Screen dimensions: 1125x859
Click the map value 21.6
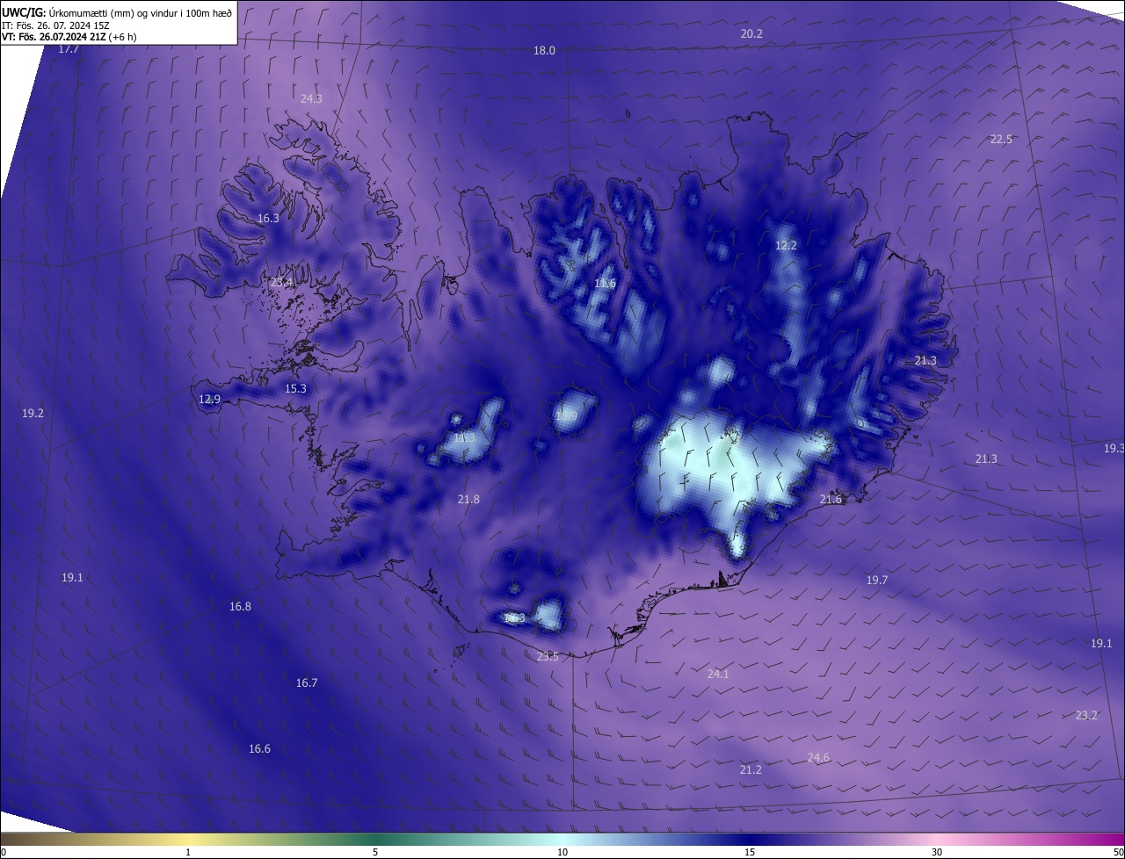coord(831,500)
